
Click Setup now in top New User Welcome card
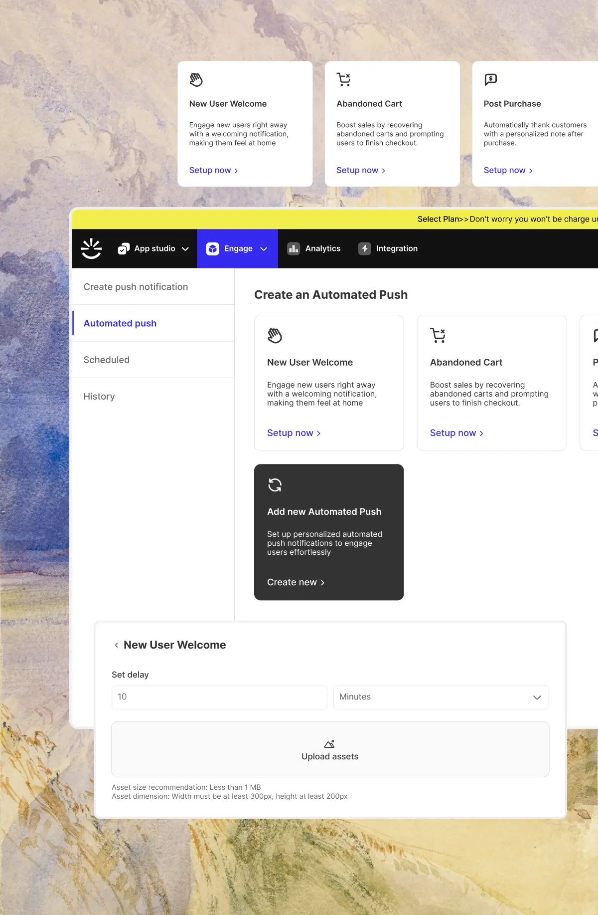point(214,170)
